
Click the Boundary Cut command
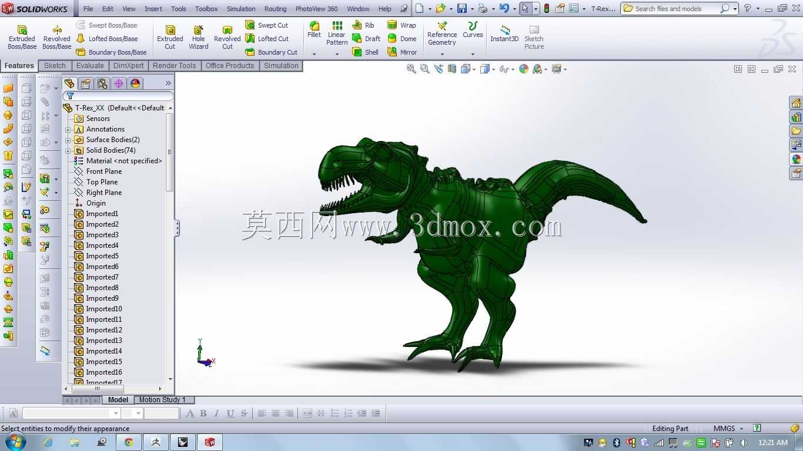click(x=272, y=52)
